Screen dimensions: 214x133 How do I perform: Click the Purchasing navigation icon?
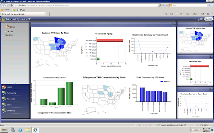(x=4, y=93)
